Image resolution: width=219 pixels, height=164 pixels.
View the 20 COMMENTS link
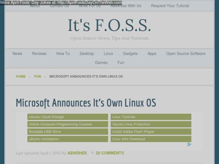[x=110, y=153]
